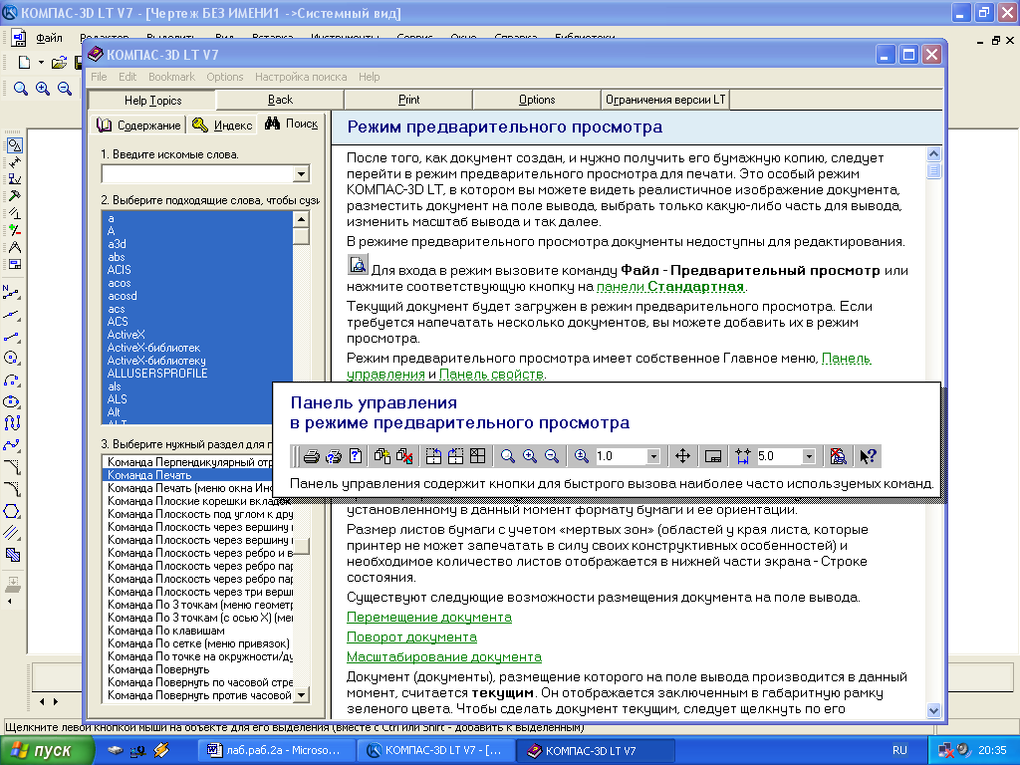
Task: Select the Equidistant parallel lines tool
Action: (12, 533)
